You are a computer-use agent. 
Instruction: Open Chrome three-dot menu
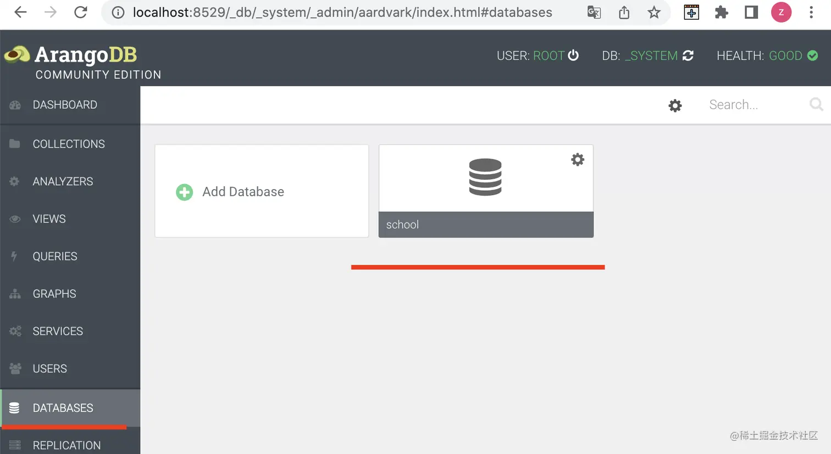pos(811,12)
